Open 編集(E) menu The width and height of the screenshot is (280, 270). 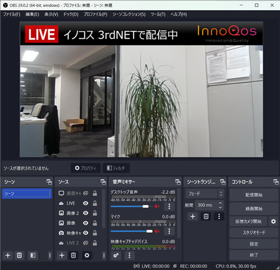click(32, 15)
